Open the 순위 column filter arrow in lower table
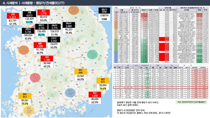The height and width of the screenshot is (118, 210). pyautogui.click(x=117, y=67)
